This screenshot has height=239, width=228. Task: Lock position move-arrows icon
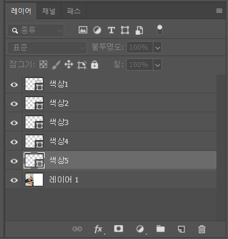coord(69,64)
